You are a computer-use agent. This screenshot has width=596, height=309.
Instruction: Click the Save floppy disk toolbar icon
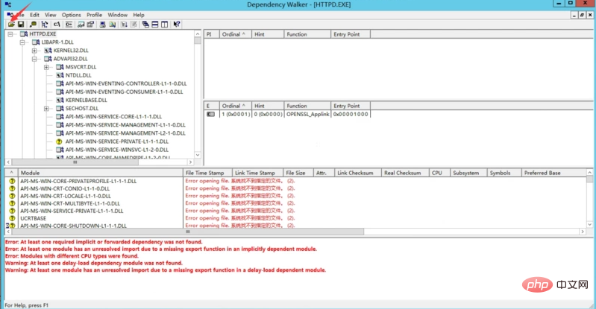tap(21, 25)
